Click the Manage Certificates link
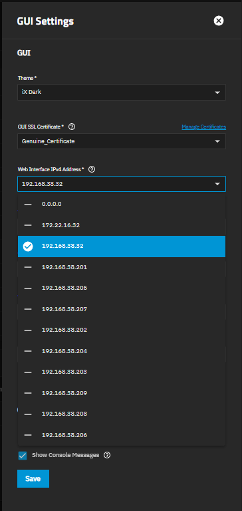242x511 pixels. tap(203, 127)
